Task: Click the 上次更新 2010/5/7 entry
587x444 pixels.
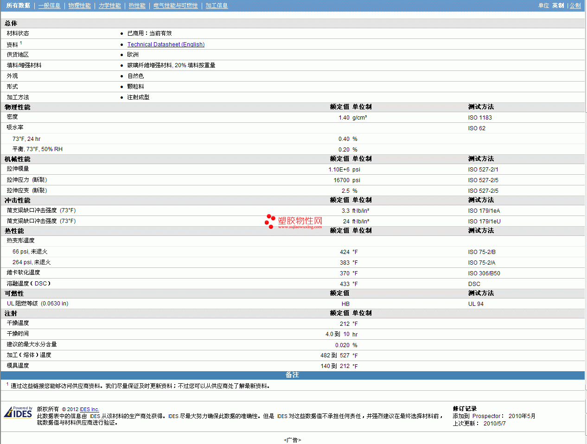Action: coord(479,424)
